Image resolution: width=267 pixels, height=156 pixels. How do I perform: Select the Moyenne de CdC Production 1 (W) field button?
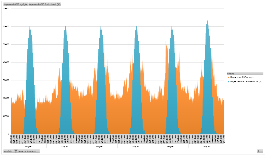tap(44, 4)
